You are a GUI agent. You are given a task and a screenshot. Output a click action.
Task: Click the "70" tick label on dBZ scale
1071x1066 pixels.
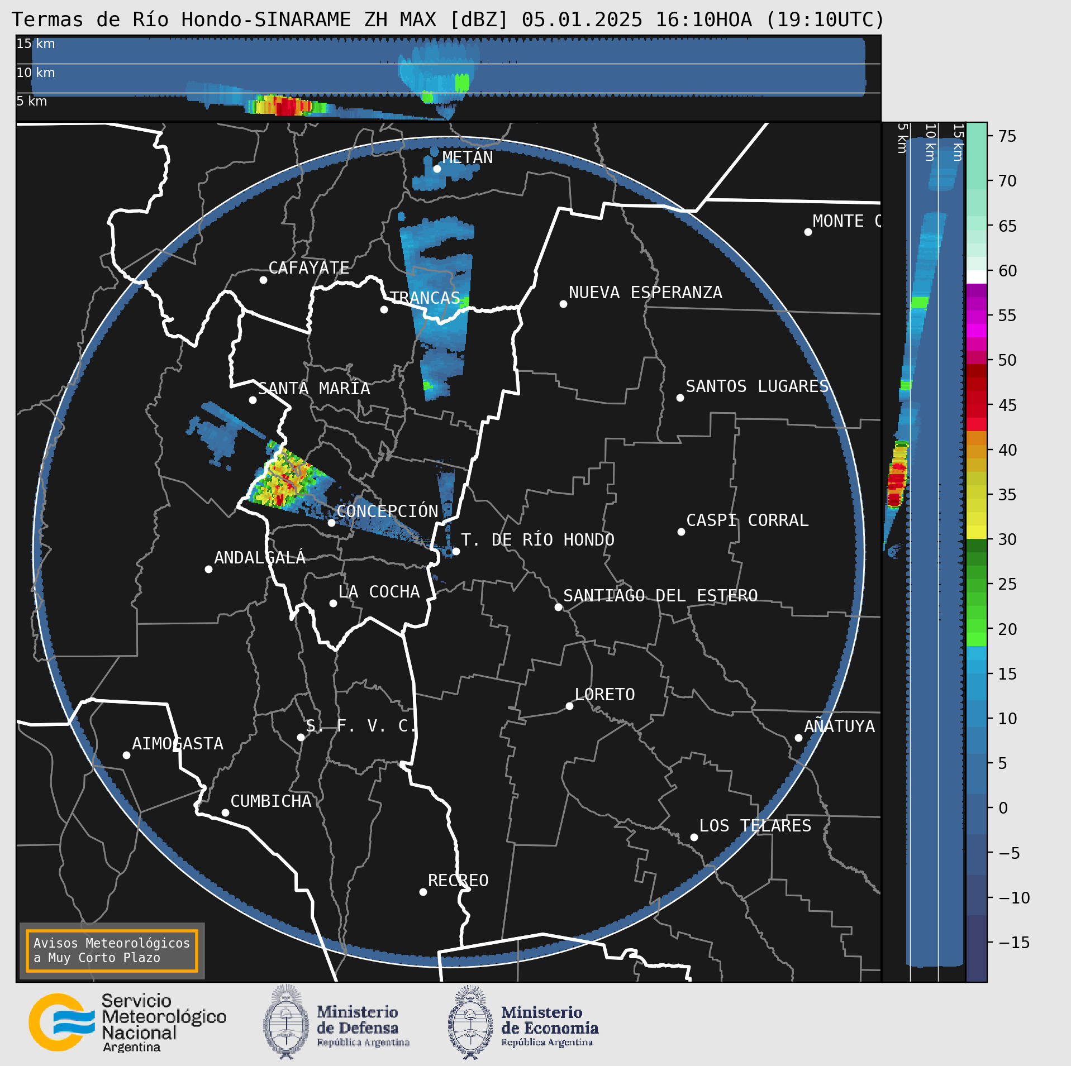pos(1007,181)
